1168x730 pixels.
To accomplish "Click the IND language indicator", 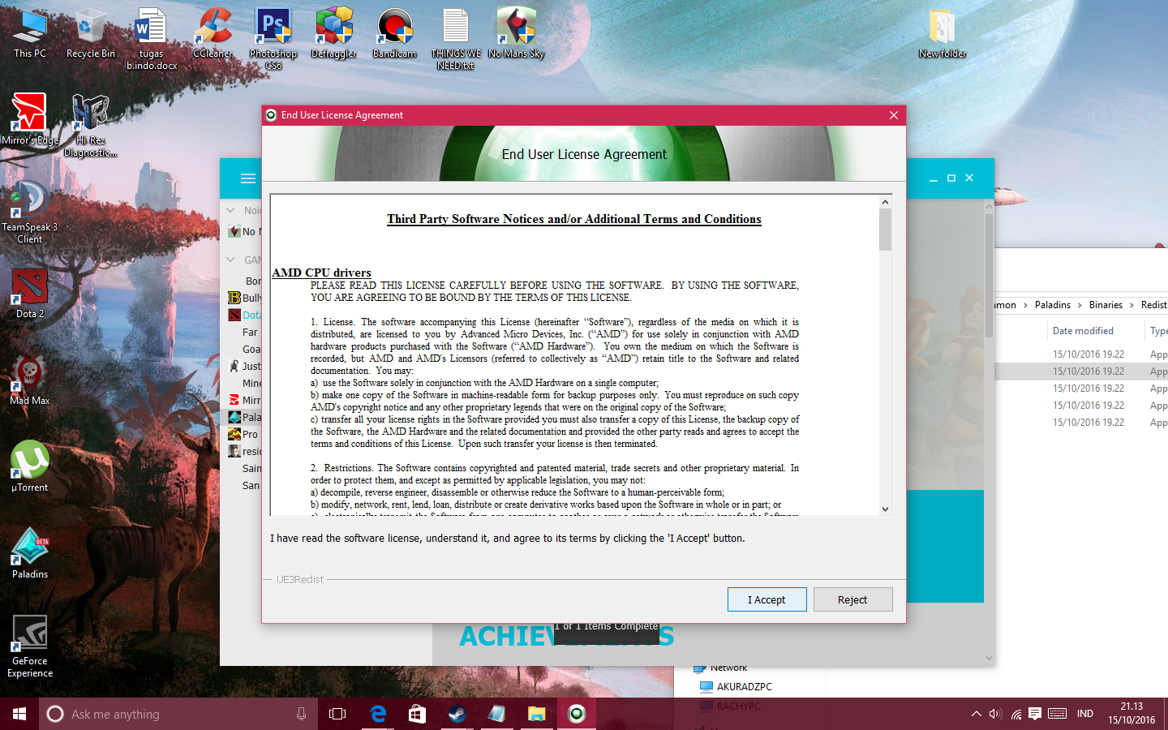I will [x=1084, y=714].
